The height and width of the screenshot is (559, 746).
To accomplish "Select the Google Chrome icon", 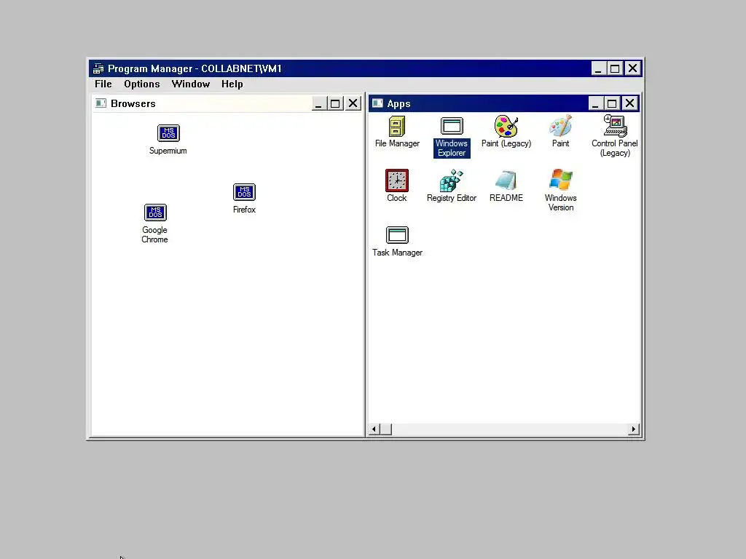I will coord(155,213).
